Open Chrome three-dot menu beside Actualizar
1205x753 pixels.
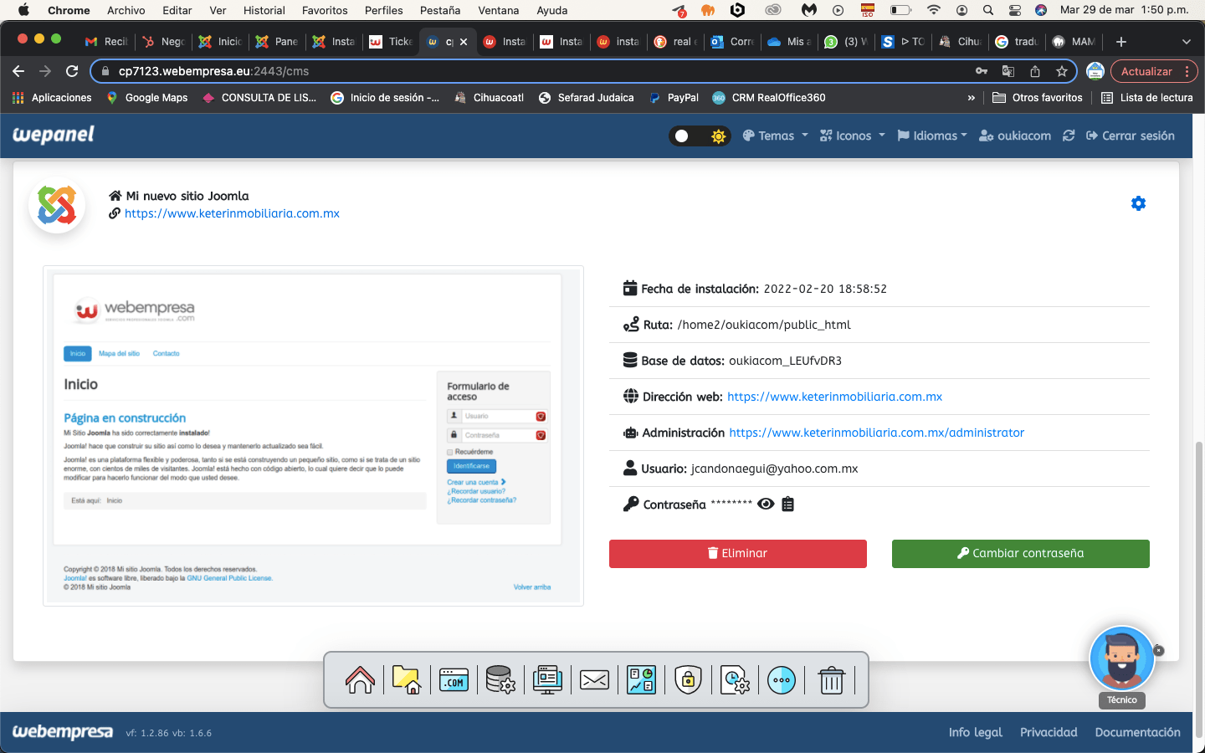1187,71
